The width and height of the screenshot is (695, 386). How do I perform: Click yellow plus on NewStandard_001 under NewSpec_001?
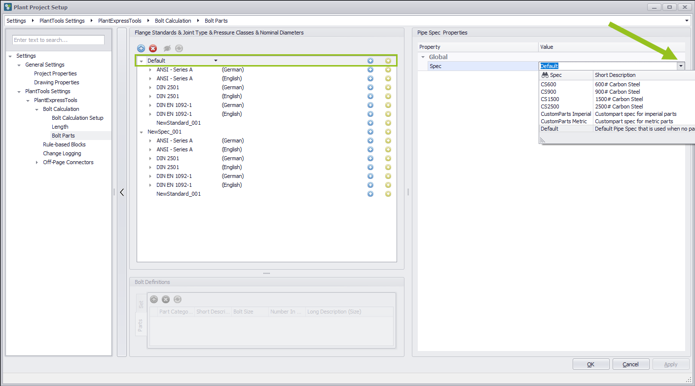[388, 194]
